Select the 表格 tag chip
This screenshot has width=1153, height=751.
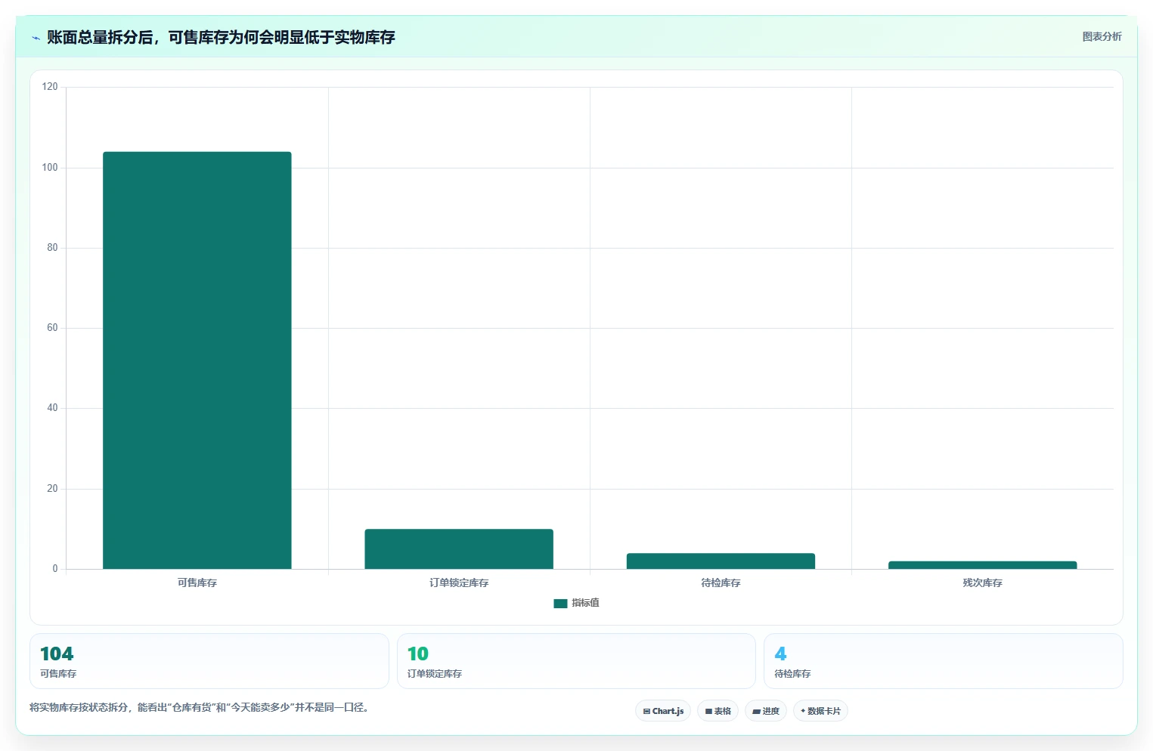click(718, 711)
